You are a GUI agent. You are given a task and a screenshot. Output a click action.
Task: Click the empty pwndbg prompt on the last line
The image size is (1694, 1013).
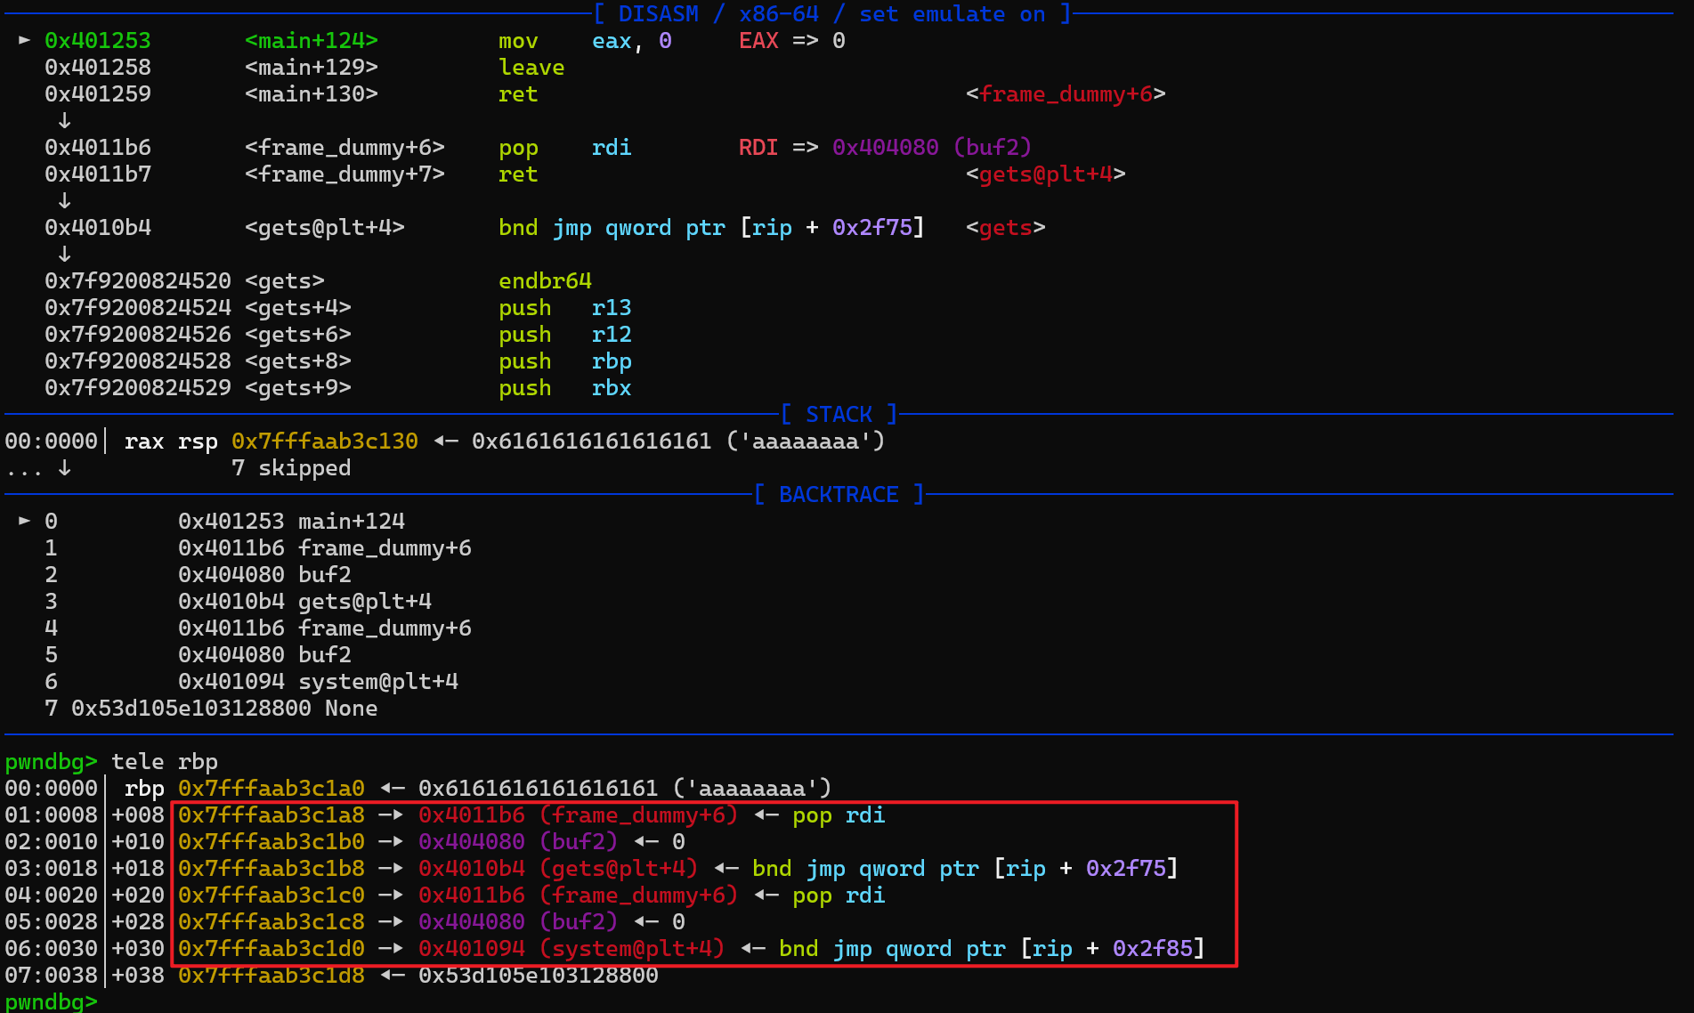[50, 1001]
